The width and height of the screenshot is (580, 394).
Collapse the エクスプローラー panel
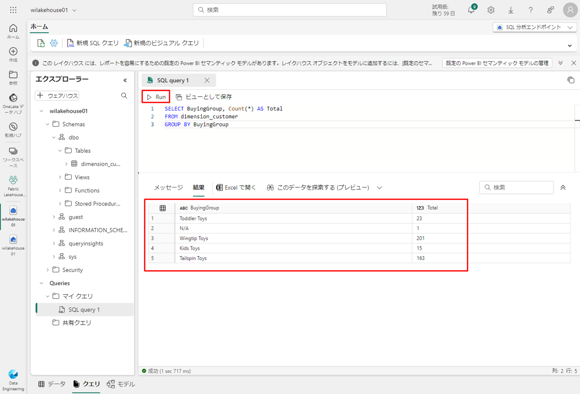[x=125, y=80]
